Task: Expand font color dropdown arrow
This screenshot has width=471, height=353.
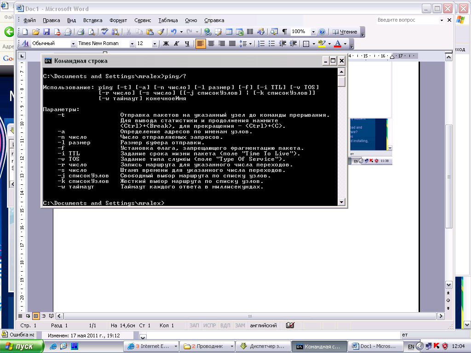Action: click(x=345, y=44)
